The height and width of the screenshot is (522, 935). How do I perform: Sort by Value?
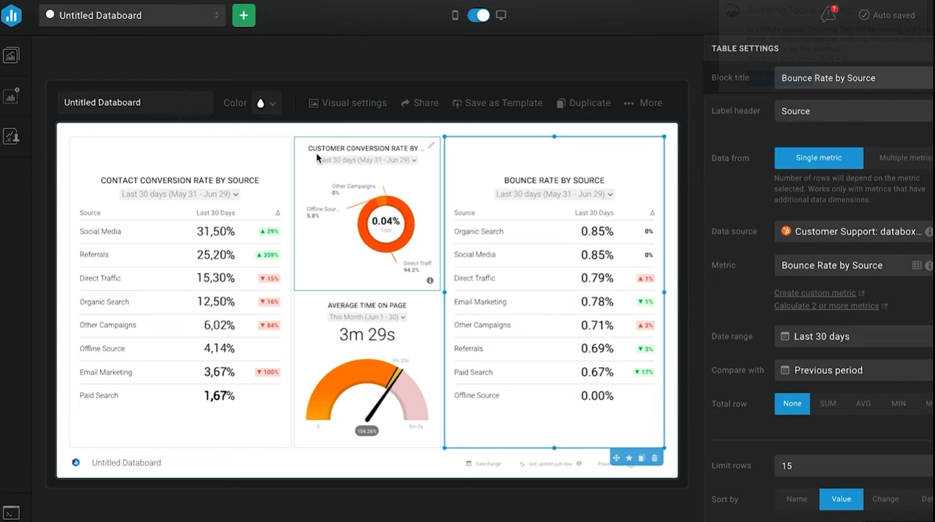(x=841, y=499)
